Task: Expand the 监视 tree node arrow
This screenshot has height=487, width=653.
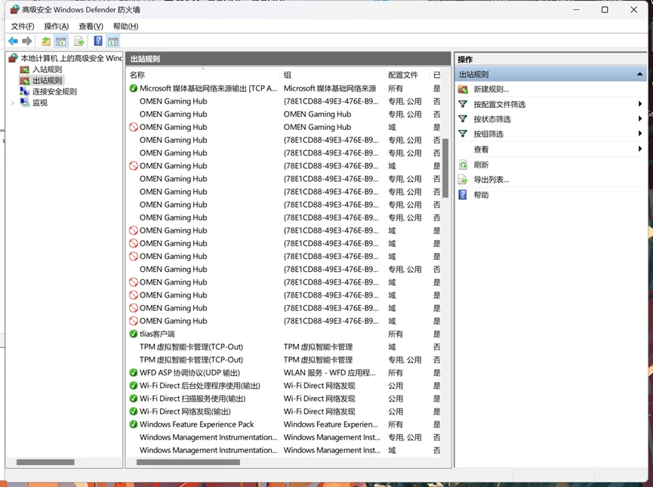Action: tap(13, 103)
